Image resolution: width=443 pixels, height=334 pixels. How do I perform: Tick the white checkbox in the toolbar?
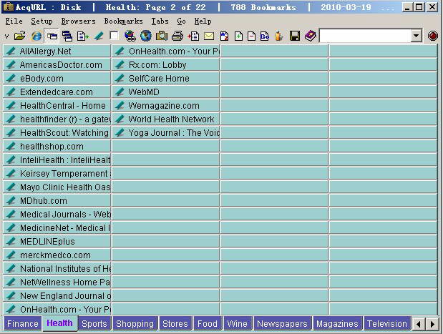(114, 36)
